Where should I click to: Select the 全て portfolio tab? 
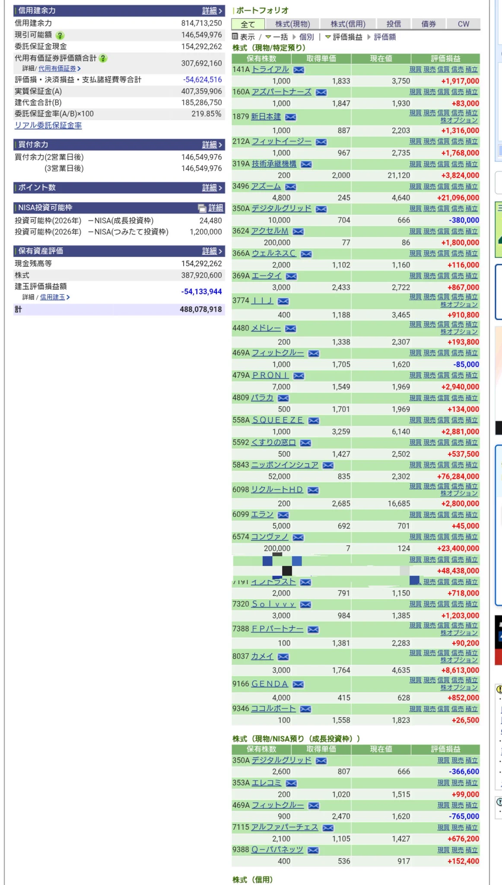point(248,24)
